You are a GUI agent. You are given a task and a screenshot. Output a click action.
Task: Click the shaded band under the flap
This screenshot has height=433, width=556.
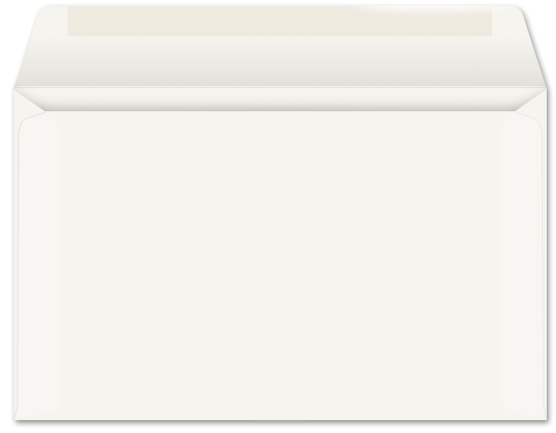coord(280,100)
